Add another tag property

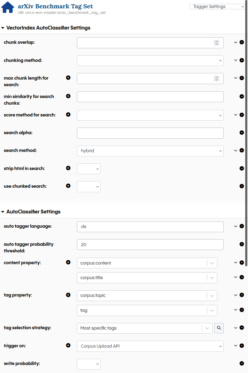68,295
